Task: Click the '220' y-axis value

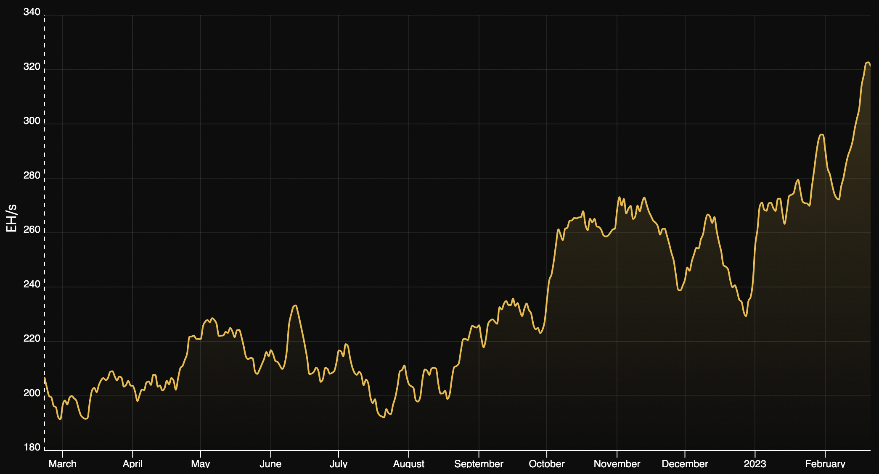Action: (x=32, y=339)
